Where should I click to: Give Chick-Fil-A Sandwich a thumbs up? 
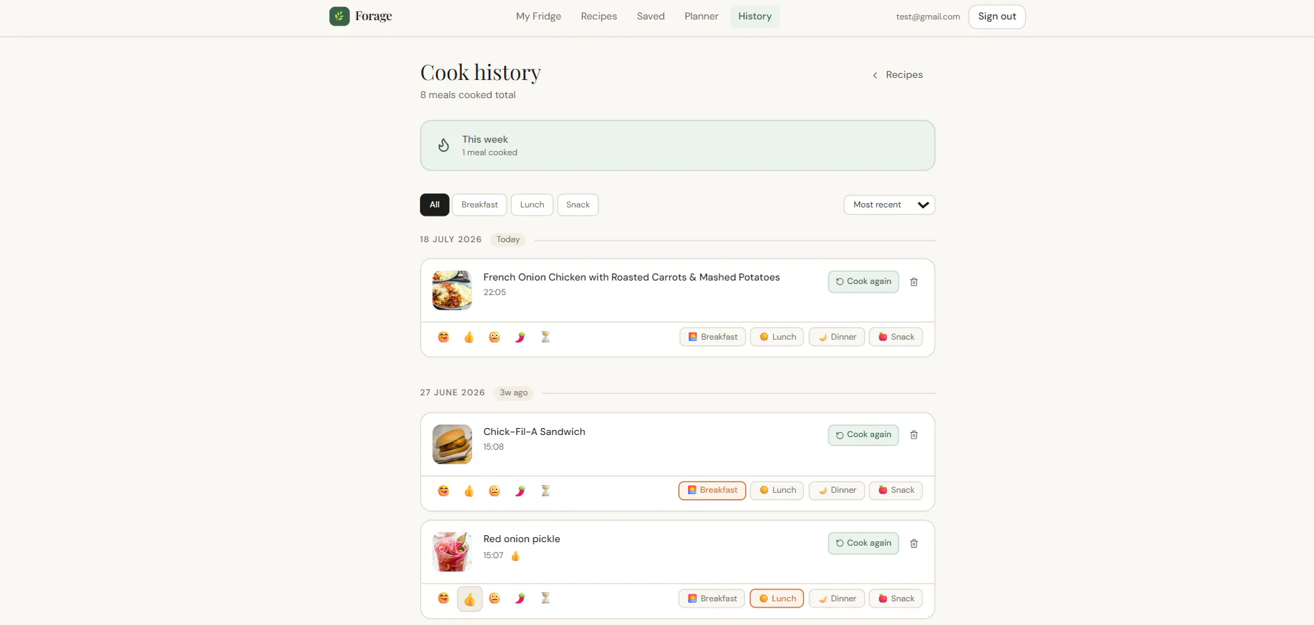coord(469,491)
